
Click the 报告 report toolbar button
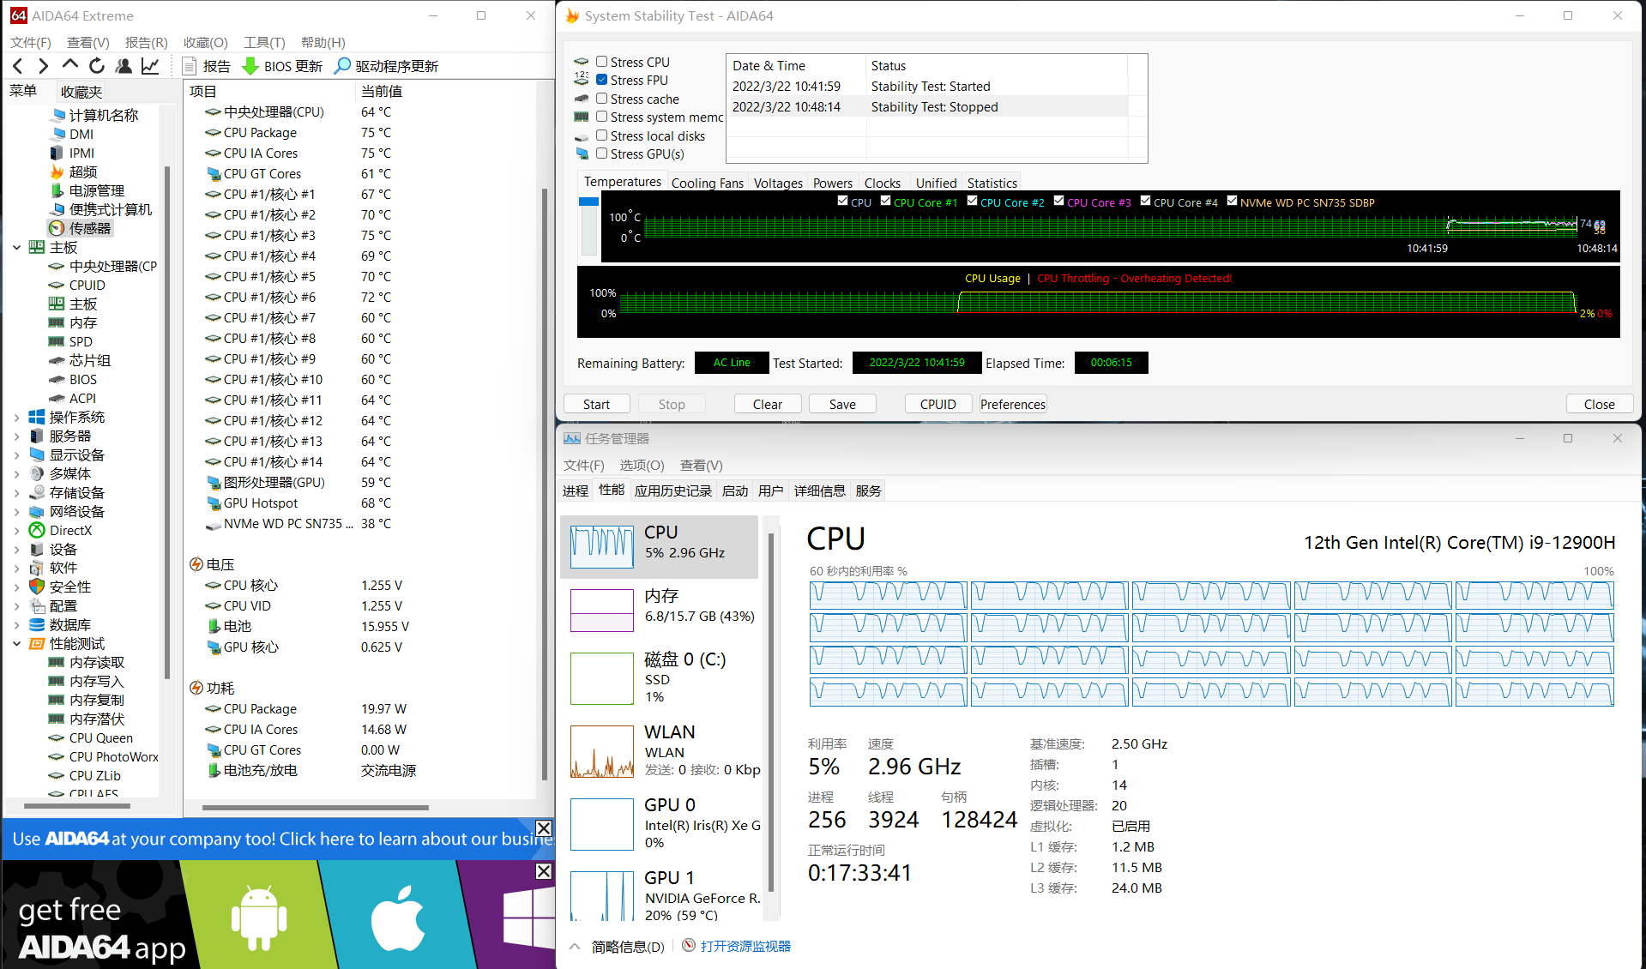[207, 66]
